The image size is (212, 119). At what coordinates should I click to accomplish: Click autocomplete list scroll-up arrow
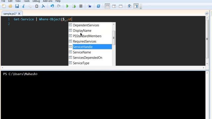point(114,24)
